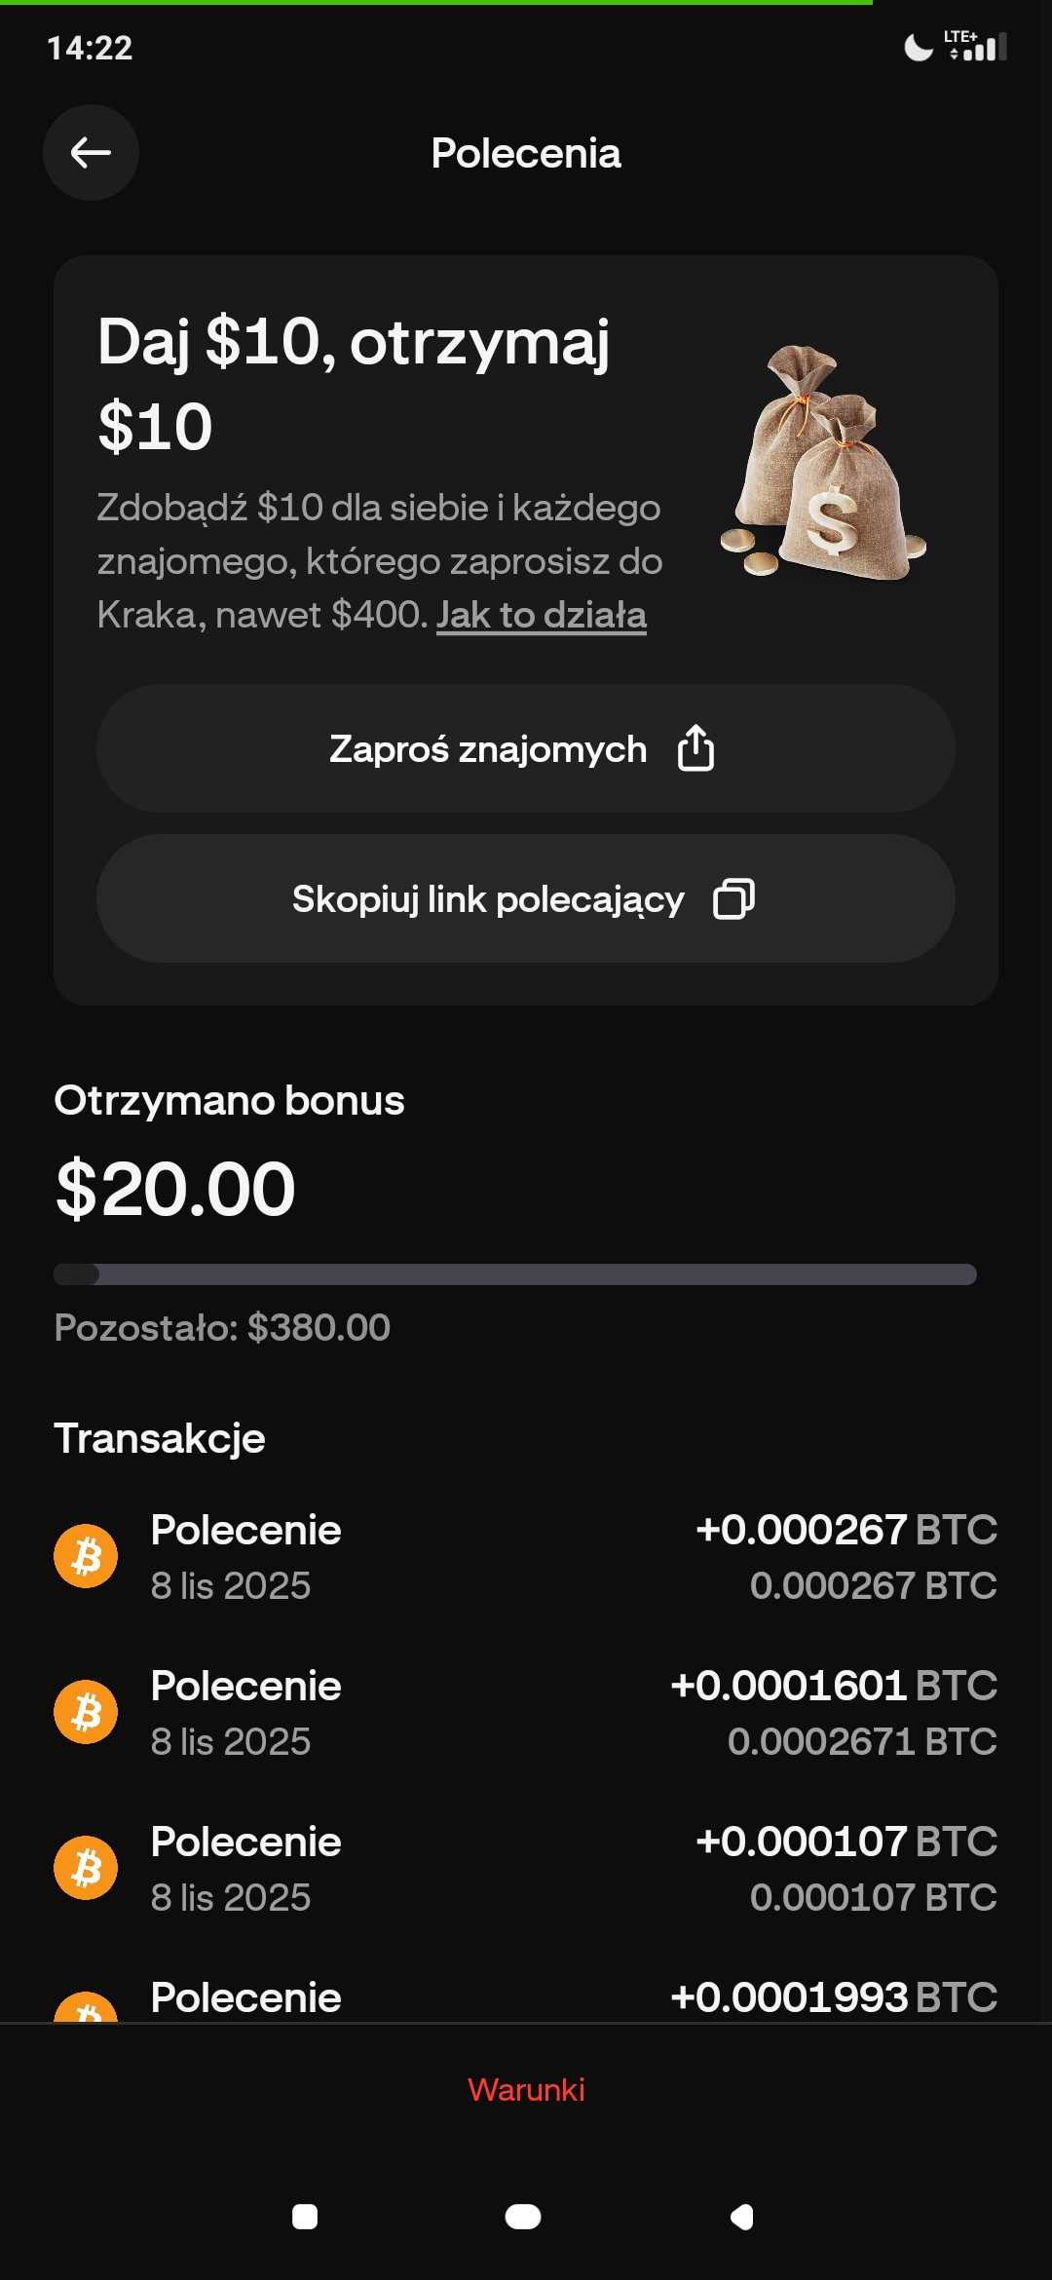The width and height of the screenshot is (1052, 2280).
Task: Open the Polecenie transaction of +0.0001993 BTC
Action: (526, 1997)
